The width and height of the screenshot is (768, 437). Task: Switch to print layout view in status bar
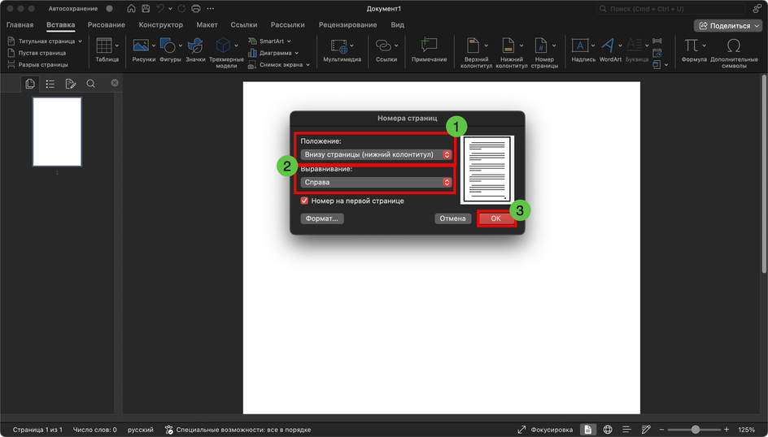click(587, 429)
